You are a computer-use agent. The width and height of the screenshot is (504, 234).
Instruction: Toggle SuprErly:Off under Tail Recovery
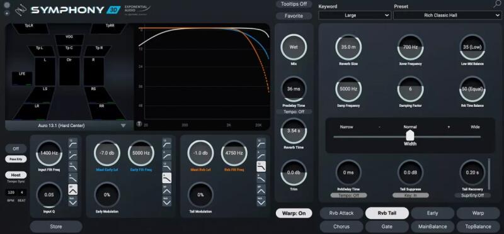click(472, 195)
